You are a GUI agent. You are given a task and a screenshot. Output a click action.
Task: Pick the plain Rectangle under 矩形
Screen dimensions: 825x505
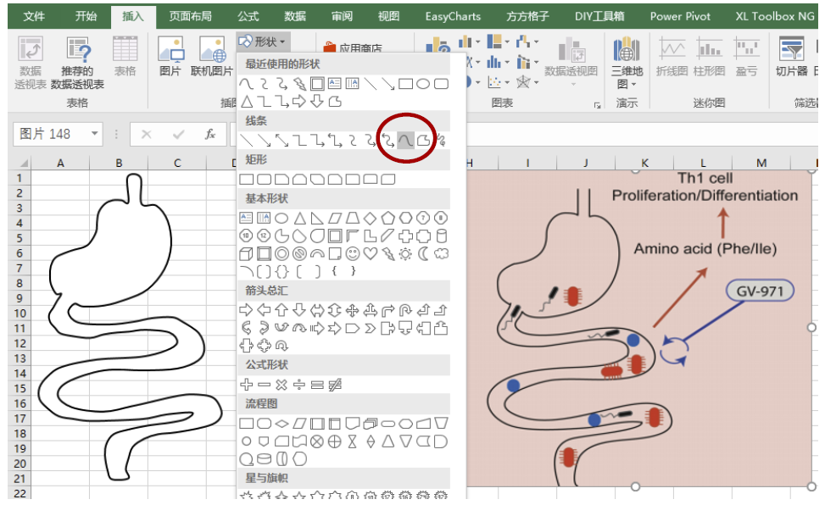(246, 180)
